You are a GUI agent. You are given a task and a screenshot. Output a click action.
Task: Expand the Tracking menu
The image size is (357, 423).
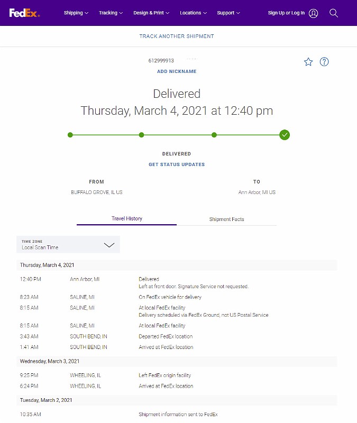click(x=111, y=13)
